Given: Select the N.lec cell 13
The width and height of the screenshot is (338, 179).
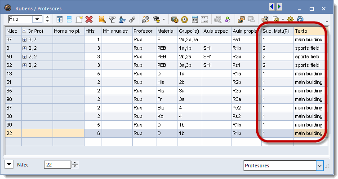Looking at the screenshot, I should [x=13, y=74].
